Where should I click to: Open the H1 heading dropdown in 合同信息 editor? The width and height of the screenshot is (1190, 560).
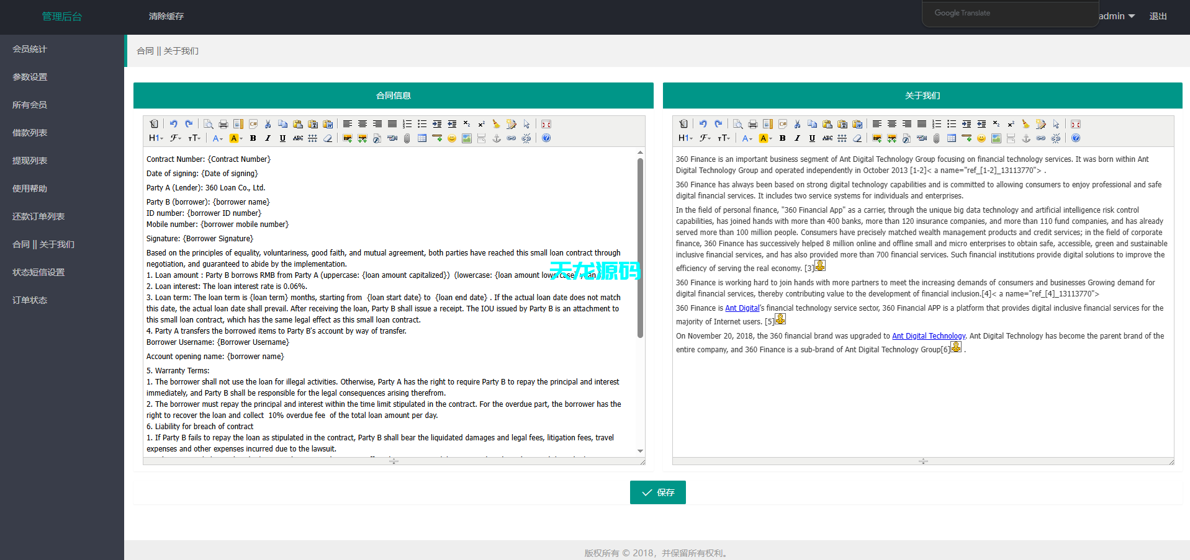(156, 138)
